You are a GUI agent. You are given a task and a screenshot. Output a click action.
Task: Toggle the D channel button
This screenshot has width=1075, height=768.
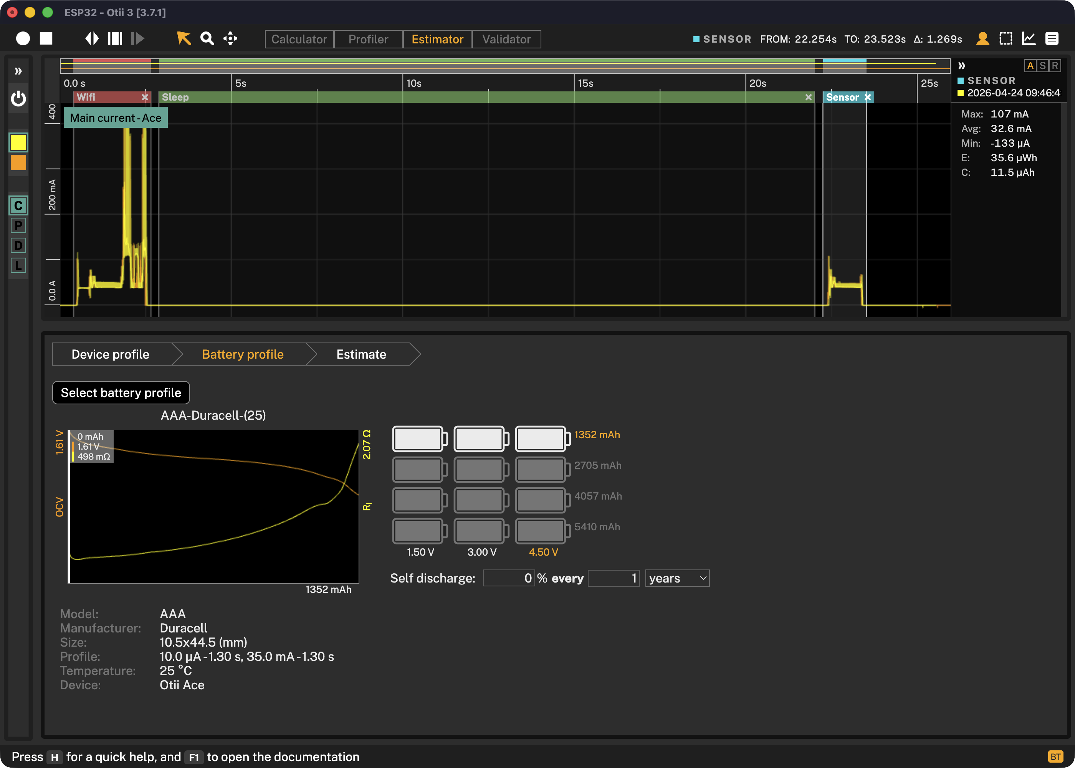click(18, 245)
